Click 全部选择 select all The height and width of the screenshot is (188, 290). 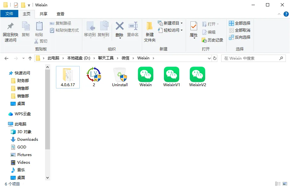click(x=239, y=23)
